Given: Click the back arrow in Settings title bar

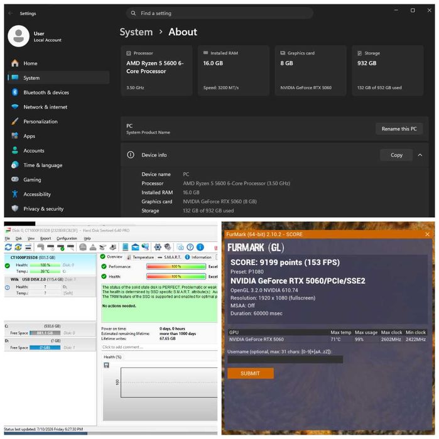Looking at the screenshot, I should tap(11, 13).
